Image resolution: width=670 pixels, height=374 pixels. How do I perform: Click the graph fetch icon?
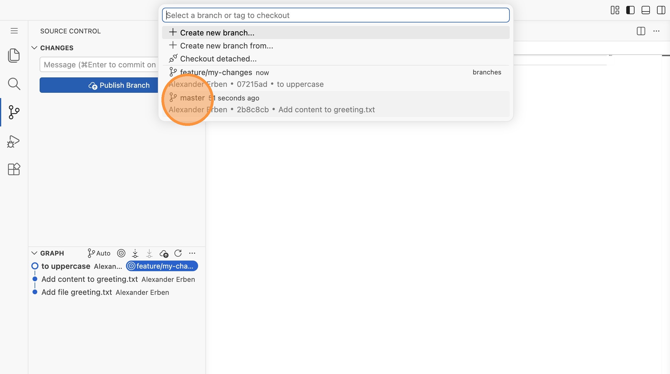[x=135, y=253]
